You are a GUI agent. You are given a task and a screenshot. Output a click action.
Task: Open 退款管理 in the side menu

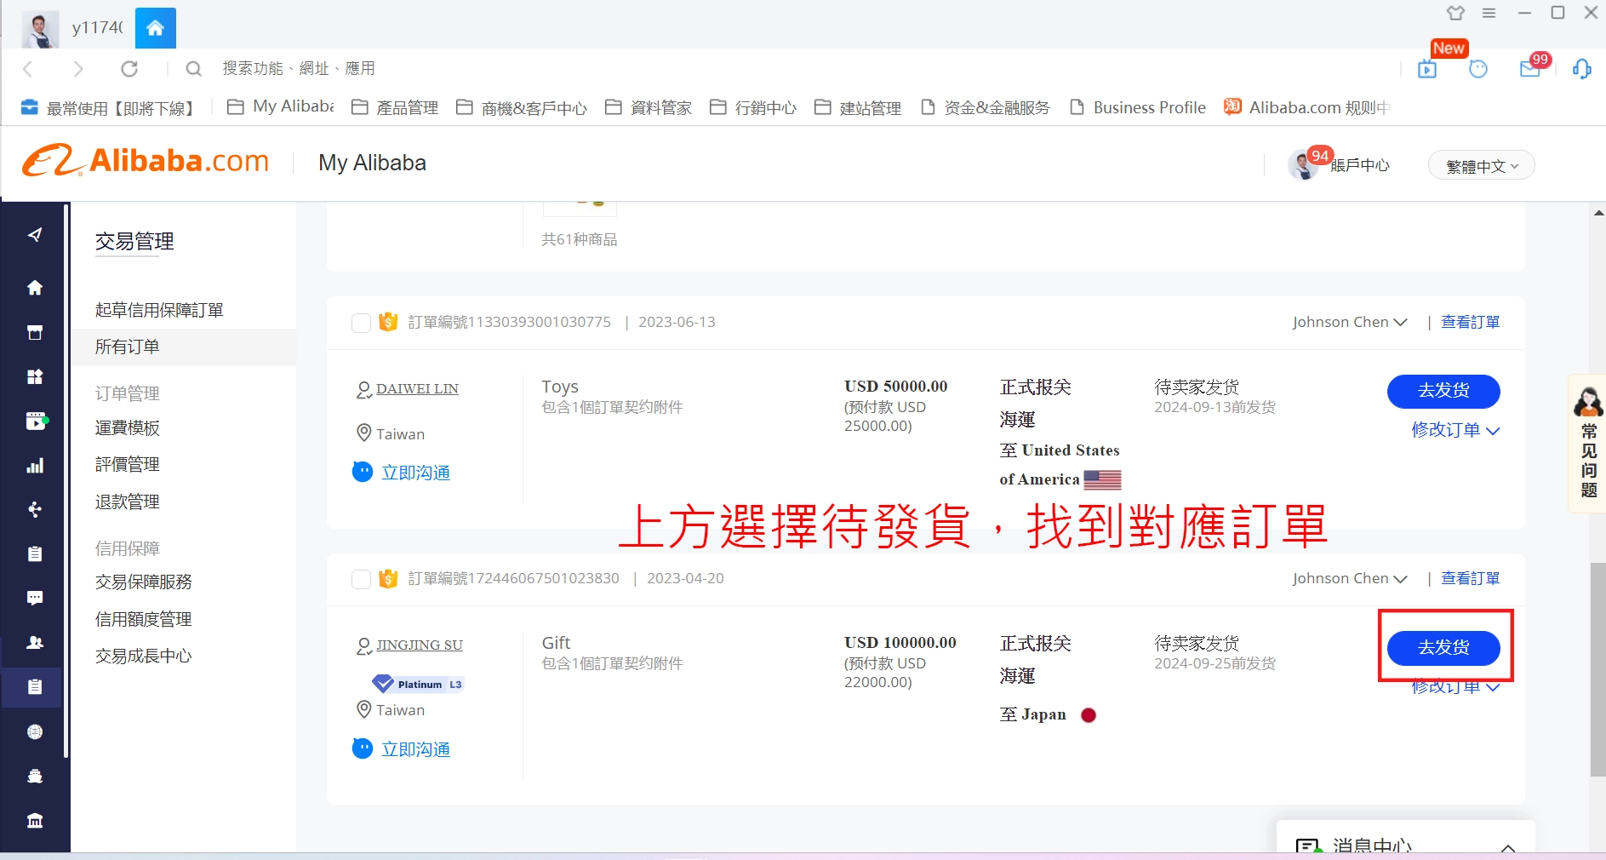[128, 502]
